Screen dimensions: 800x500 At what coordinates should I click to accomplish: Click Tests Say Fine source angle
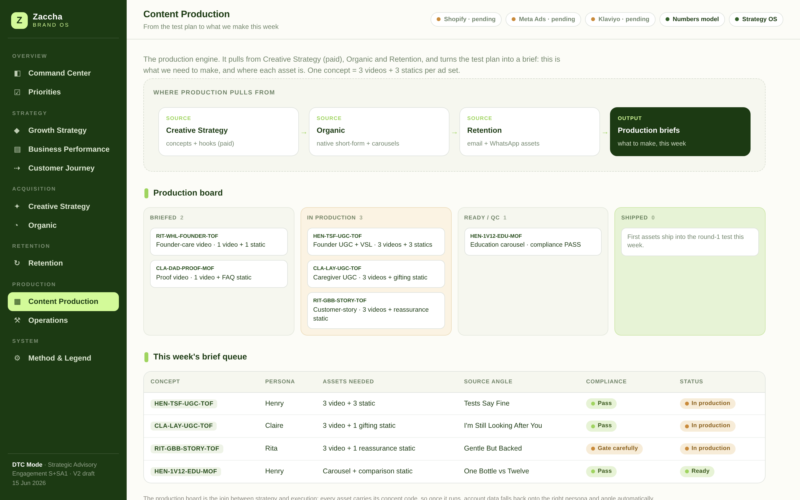[487, 403]
